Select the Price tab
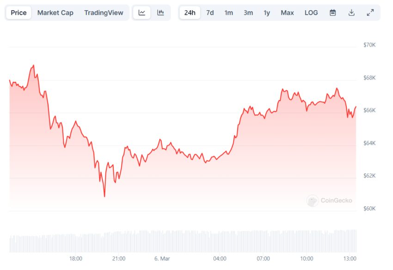The width and height of the screenshot is (393, 270). click(18, 12)
